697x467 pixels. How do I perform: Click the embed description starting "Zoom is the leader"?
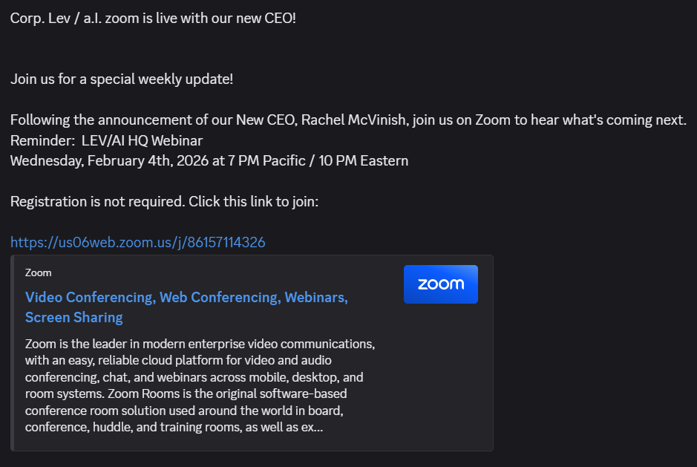(x=200, y=344)
